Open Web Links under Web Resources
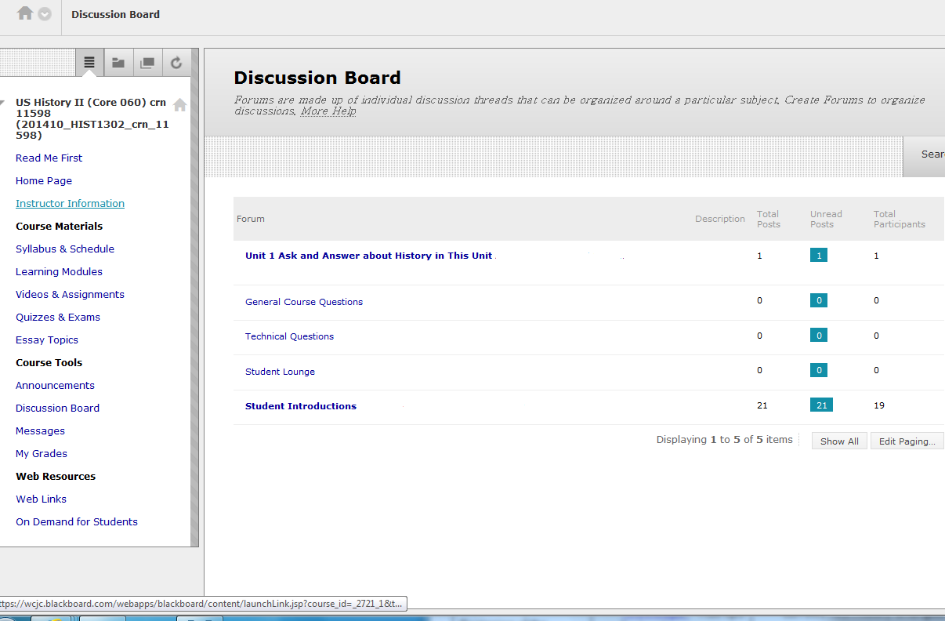The height and width of the screenshot is (621, 945). [x=41, y=499]
